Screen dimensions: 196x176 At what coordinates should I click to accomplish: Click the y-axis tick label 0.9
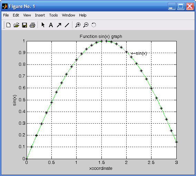pos(22,53)
